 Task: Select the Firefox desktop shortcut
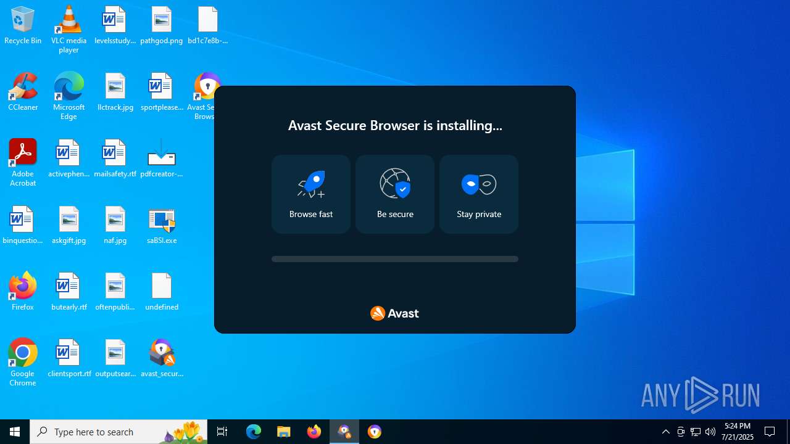(x=23, y=292)
